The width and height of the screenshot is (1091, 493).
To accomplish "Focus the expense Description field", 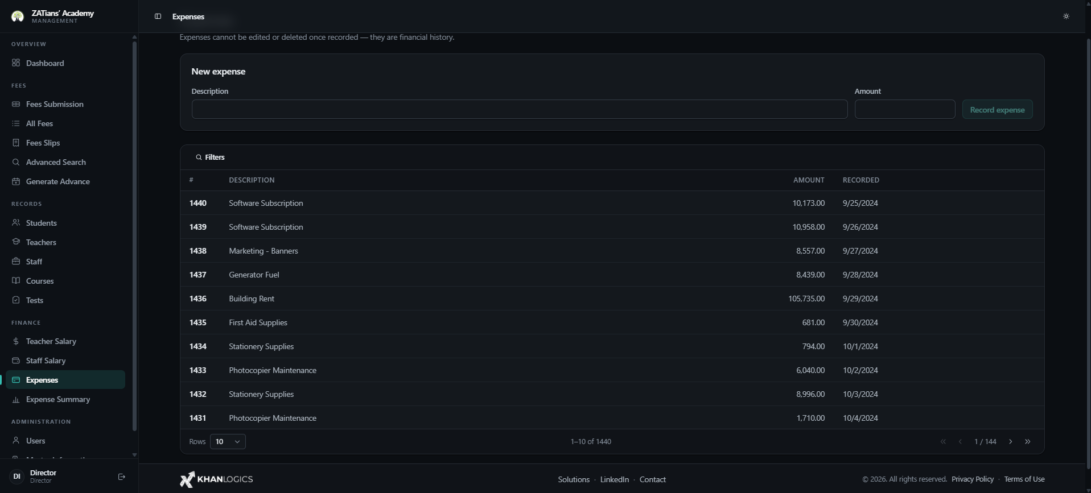I will coord(520,109).
